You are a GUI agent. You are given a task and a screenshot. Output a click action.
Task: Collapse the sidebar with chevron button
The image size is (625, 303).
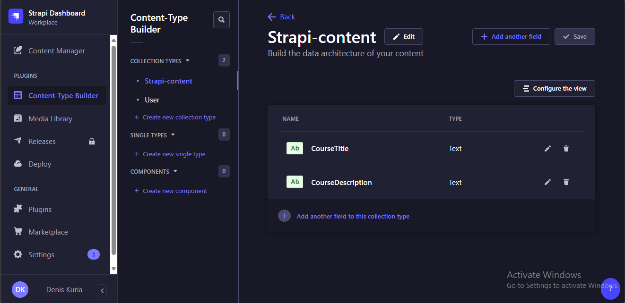click(103, 290)
